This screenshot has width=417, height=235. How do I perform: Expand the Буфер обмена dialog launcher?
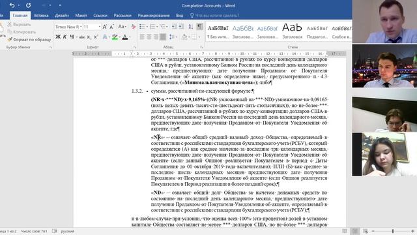[51, 47]
